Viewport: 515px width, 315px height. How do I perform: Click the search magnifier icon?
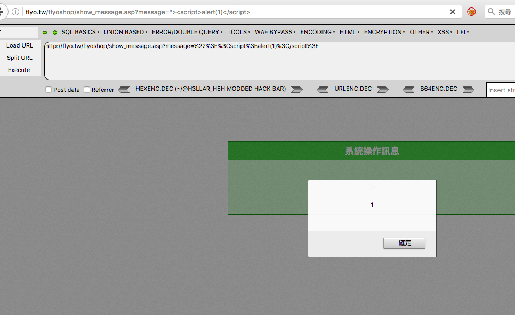491,12
